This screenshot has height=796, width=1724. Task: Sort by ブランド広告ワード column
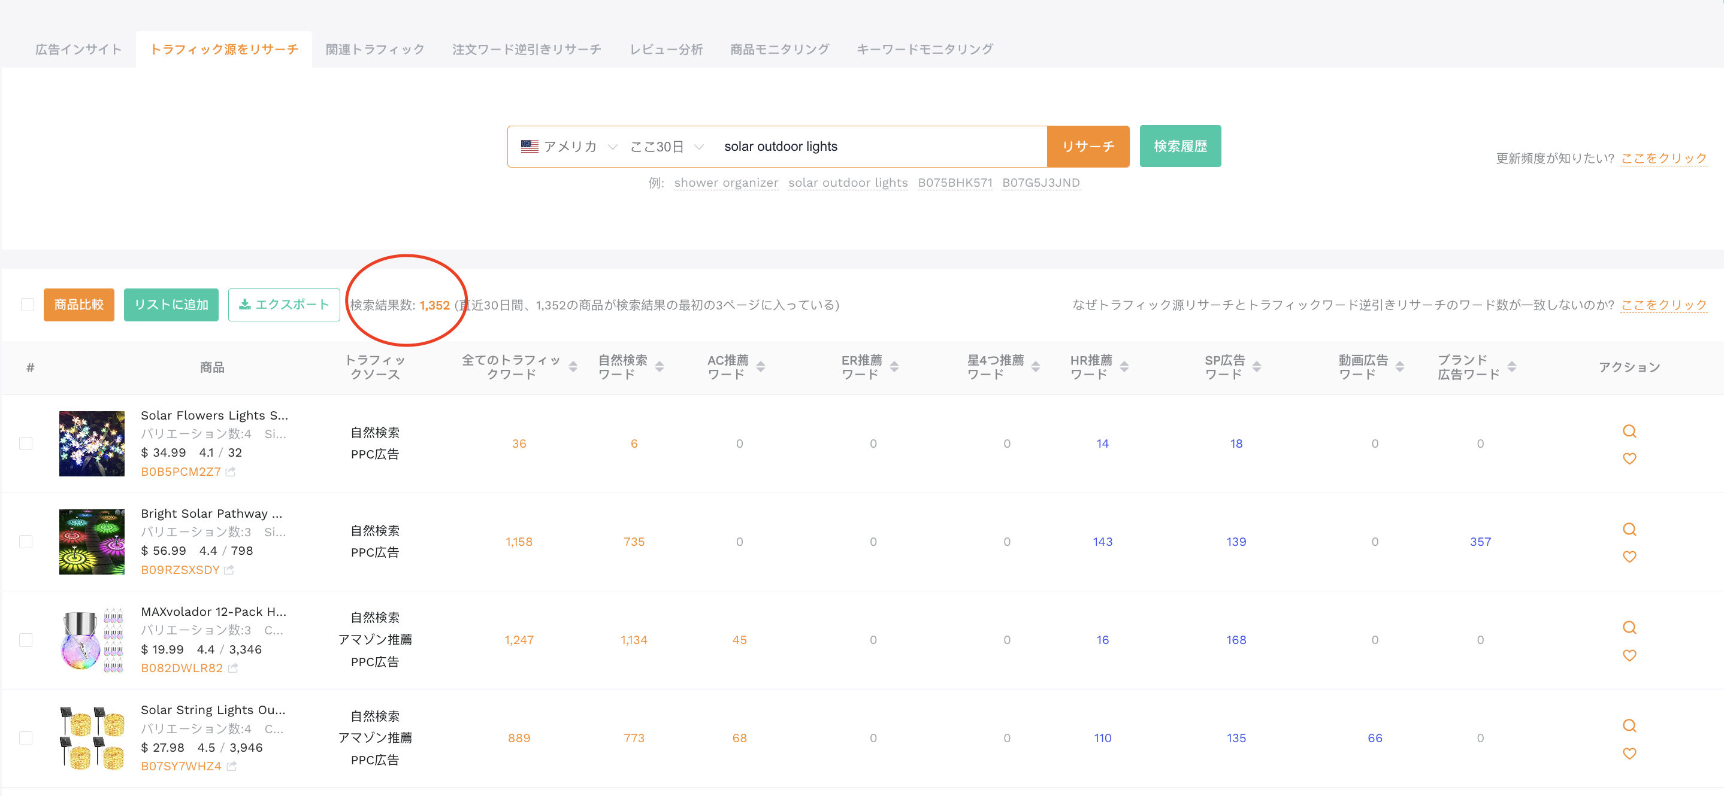pyautogui.click(x=1511, y=366)
